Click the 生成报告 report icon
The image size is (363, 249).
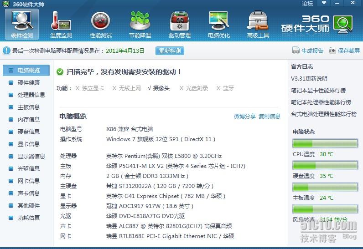click(296, 51)
